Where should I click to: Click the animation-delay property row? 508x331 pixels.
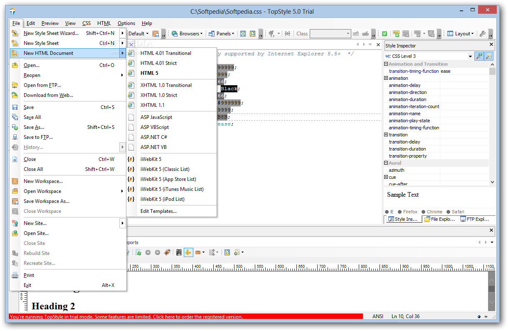click(x=436, y=85)
